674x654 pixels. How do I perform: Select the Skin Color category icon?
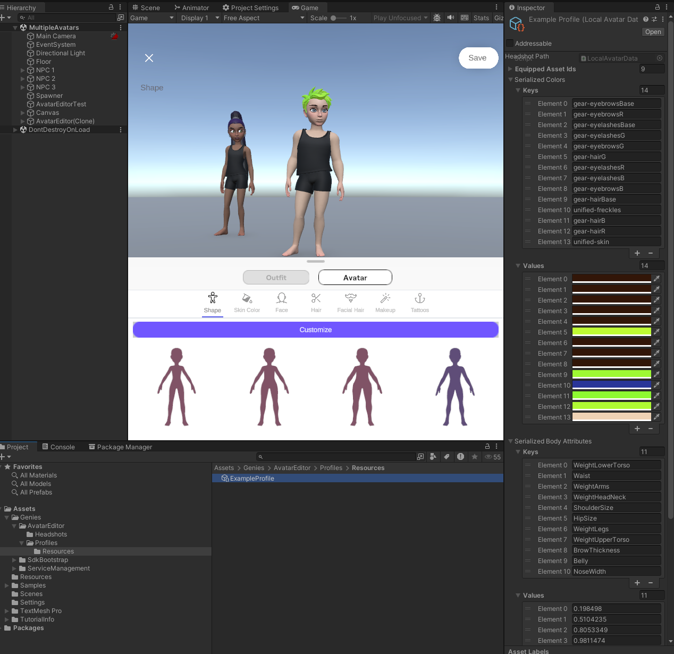247,299
